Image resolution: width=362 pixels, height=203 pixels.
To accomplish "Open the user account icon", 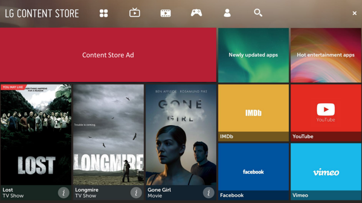I will pos(227,13).
